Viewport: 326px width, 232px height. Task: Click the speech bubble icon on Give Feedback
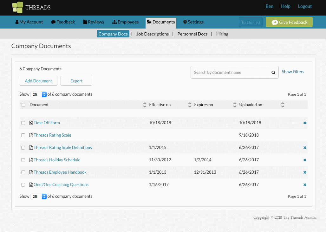tap(275, 22)
